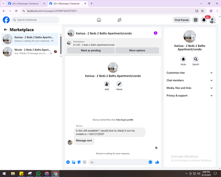This screenshot has height=177, width=221.
Task: Open WhatsApp from the taskbar
Action: point(38,173)
